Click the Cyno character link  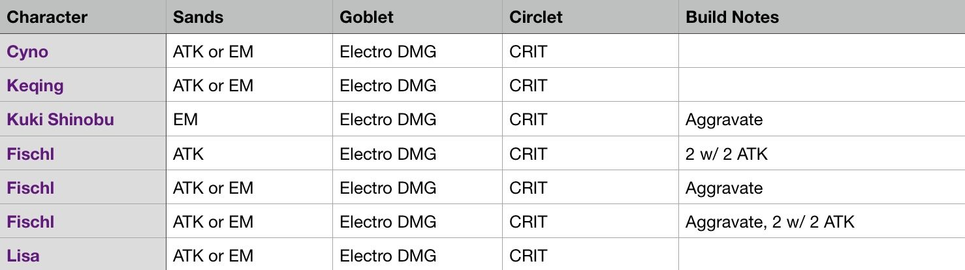tap(27, 52)
